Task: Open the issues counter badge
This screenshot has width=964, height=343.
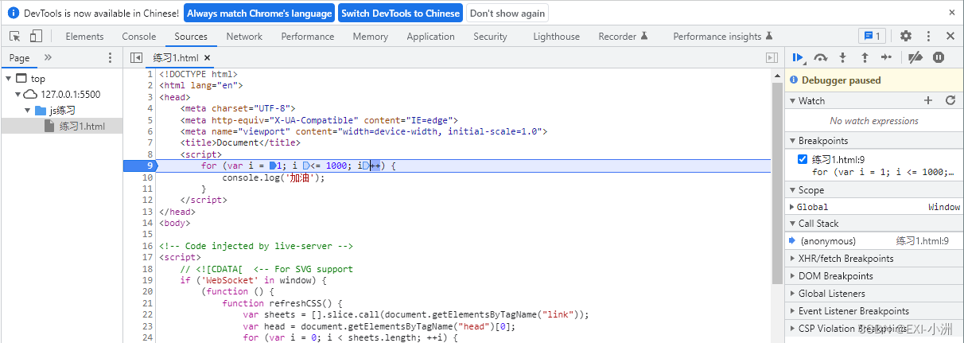Action: coord(872,36)
